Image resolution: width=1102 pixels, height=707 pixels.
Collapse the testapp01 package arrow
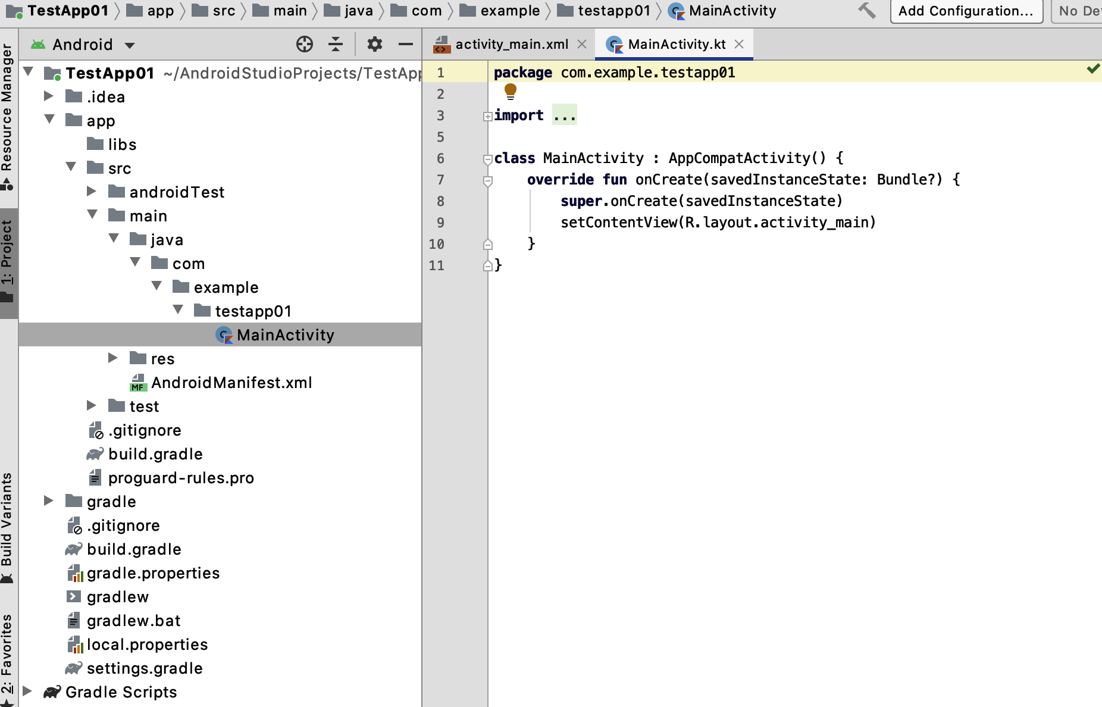(178, 309)
